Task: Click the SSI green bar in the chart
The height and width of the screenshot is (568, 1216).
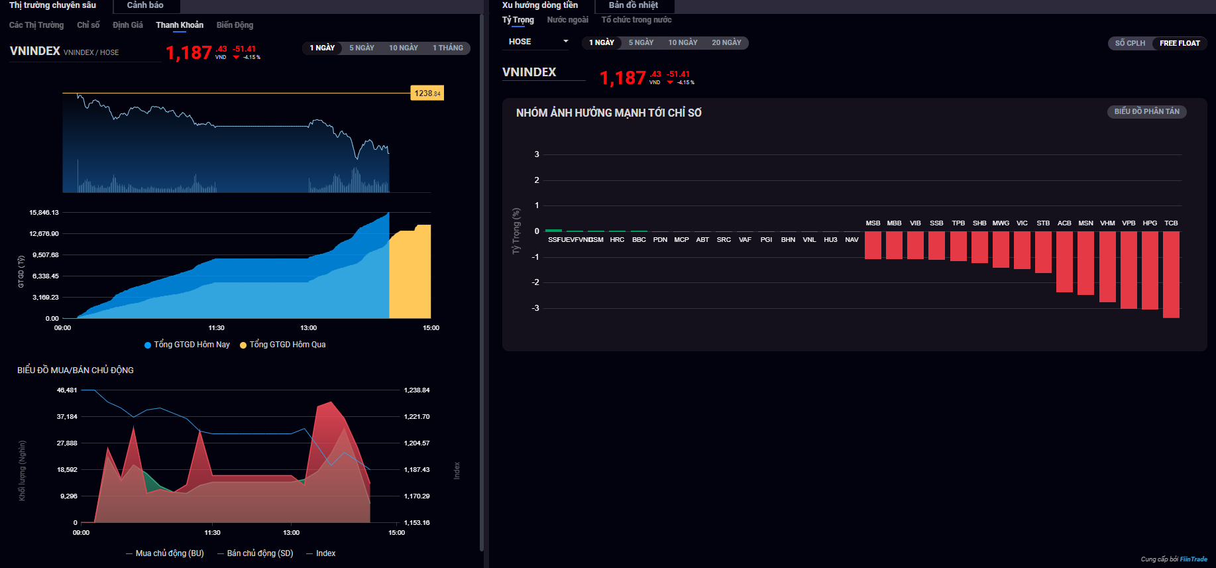Action: coord(553,231)
